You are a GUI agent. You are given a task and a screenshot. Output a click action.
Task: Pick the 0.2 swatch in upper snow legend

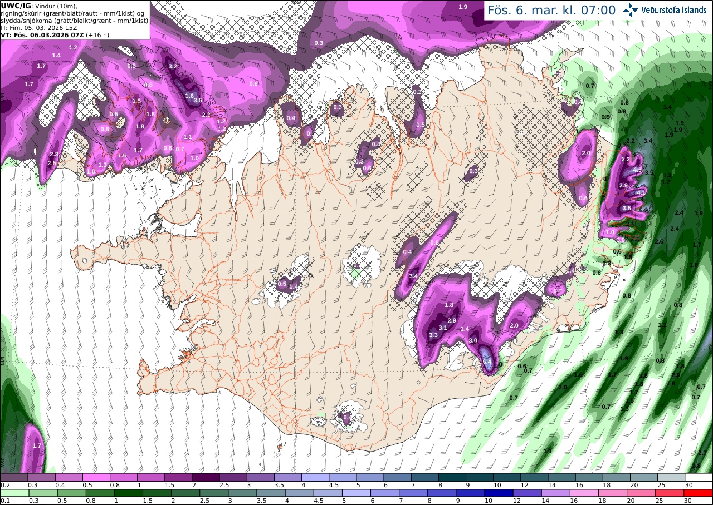14,477
